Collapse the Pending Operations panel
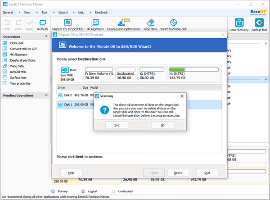 (x=45, y=95)
